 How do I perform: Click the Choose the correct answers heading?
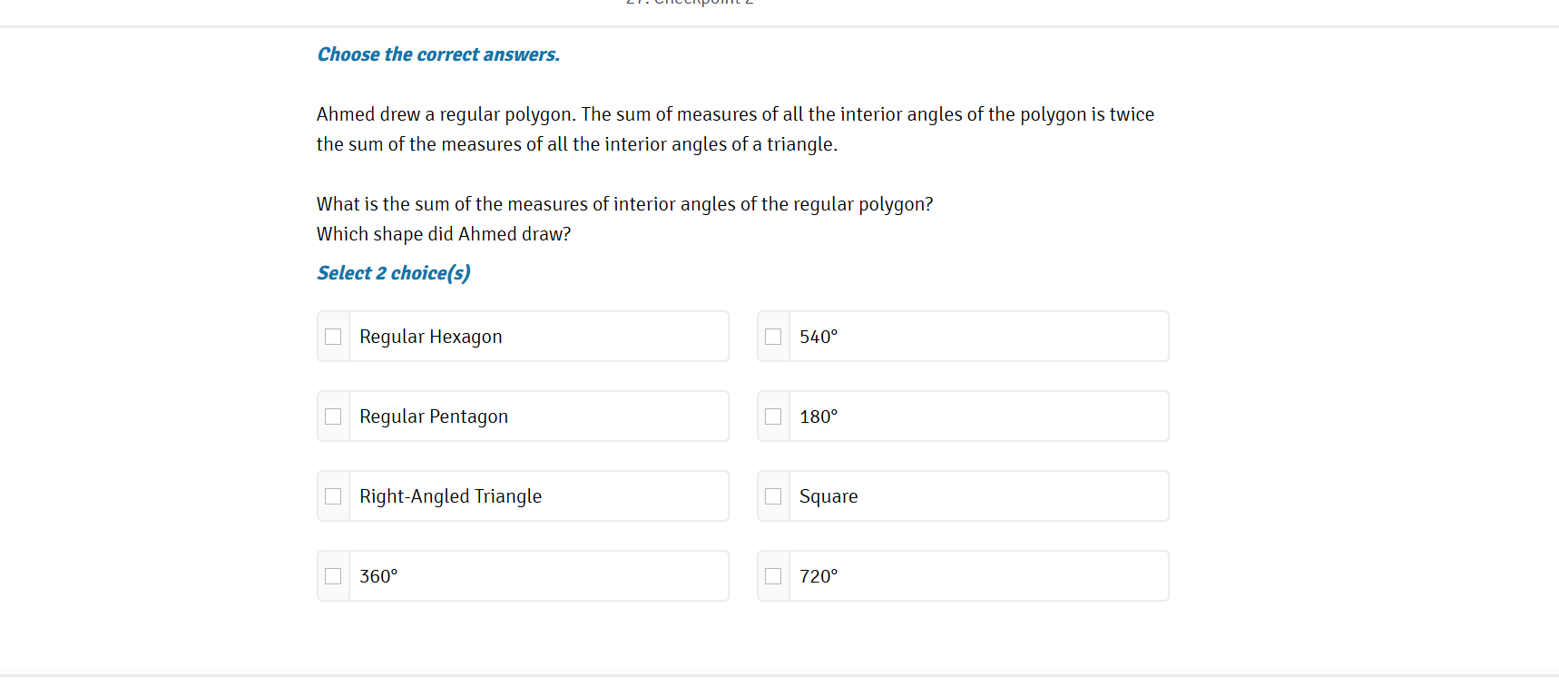[438, 54]
